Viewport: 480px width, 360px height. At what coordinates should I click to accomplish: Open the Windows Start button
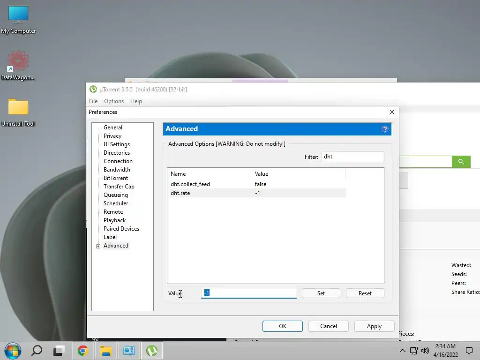tap(13, 351)
